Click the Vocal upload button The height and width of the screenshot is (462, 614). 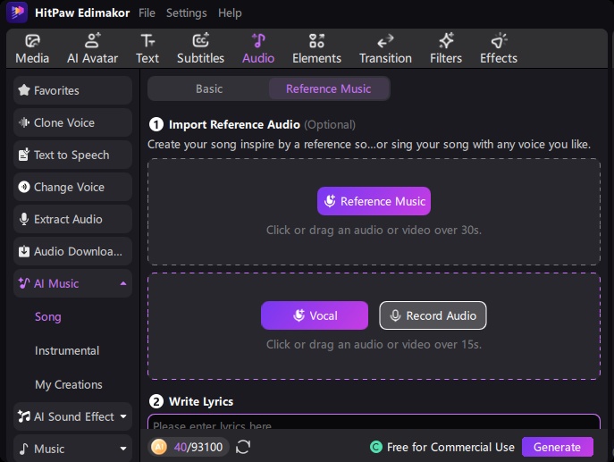(x=315, y=315)
